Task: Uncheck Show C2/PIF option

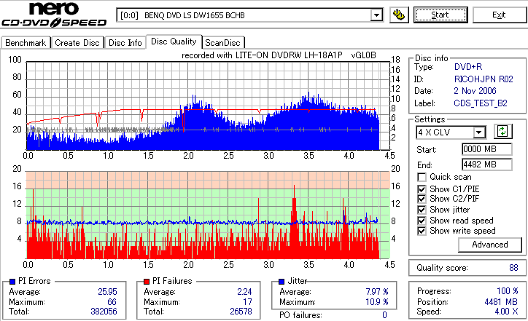Action: (422, 199)
